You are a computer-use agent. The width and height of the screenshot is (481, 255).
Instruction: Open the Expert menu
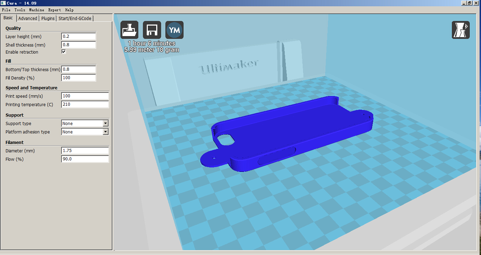pos(54,10)
